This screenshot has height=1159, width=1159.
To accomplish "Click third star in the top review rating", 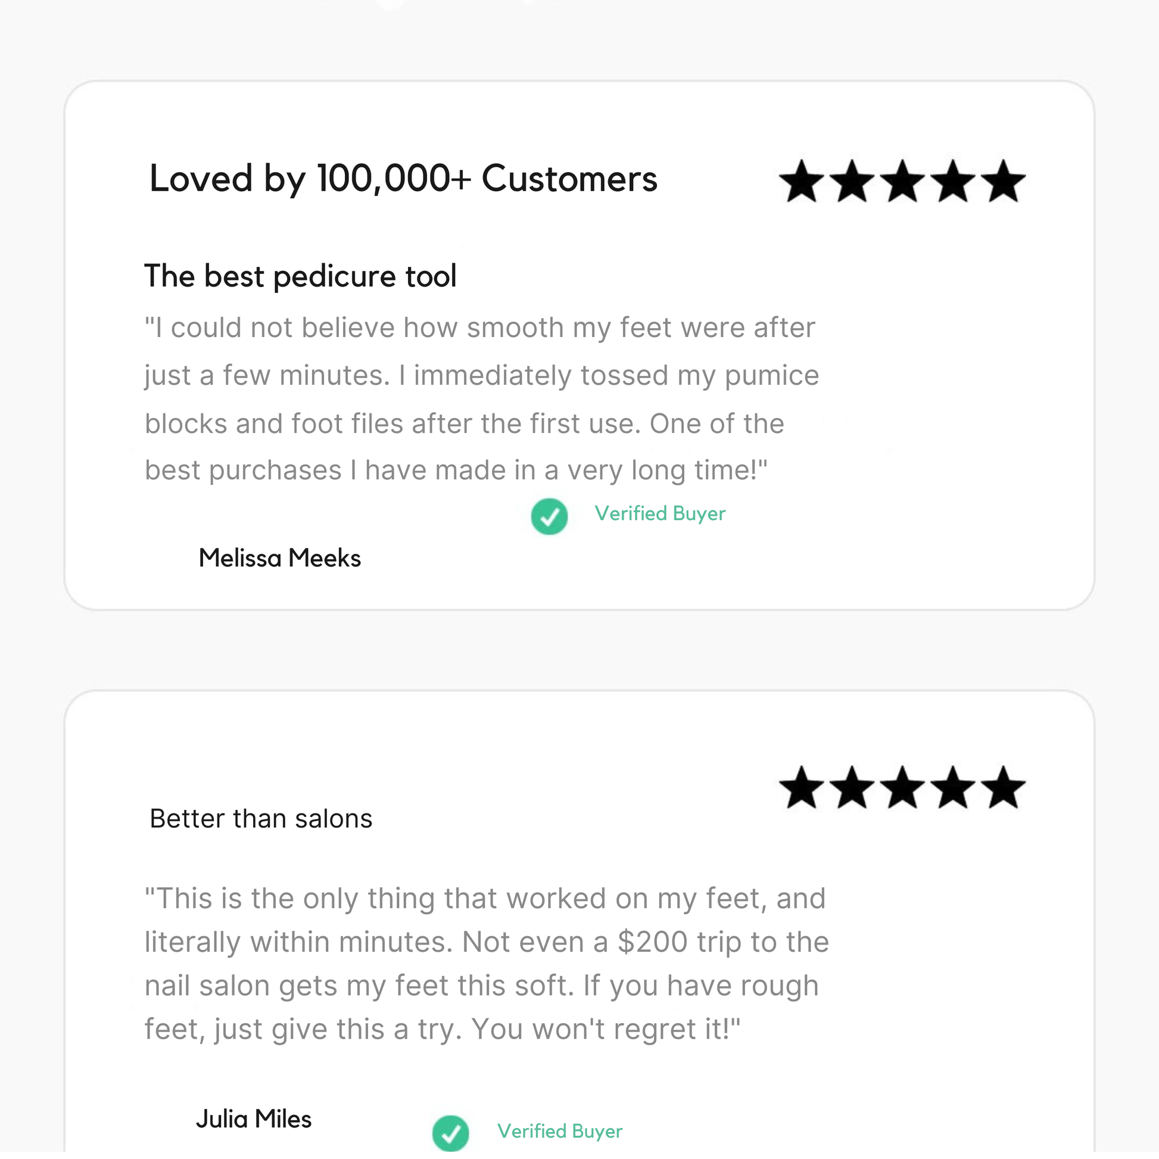I will tap(903, 181).
